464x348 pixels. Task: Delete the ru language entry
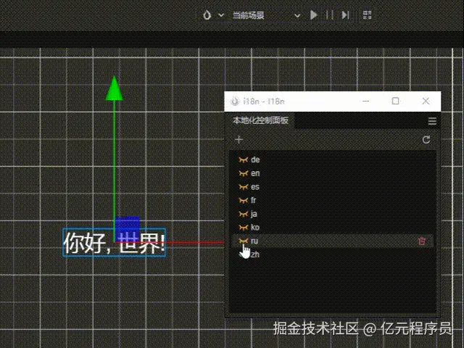pyautogui.click(x=422, y=241)
